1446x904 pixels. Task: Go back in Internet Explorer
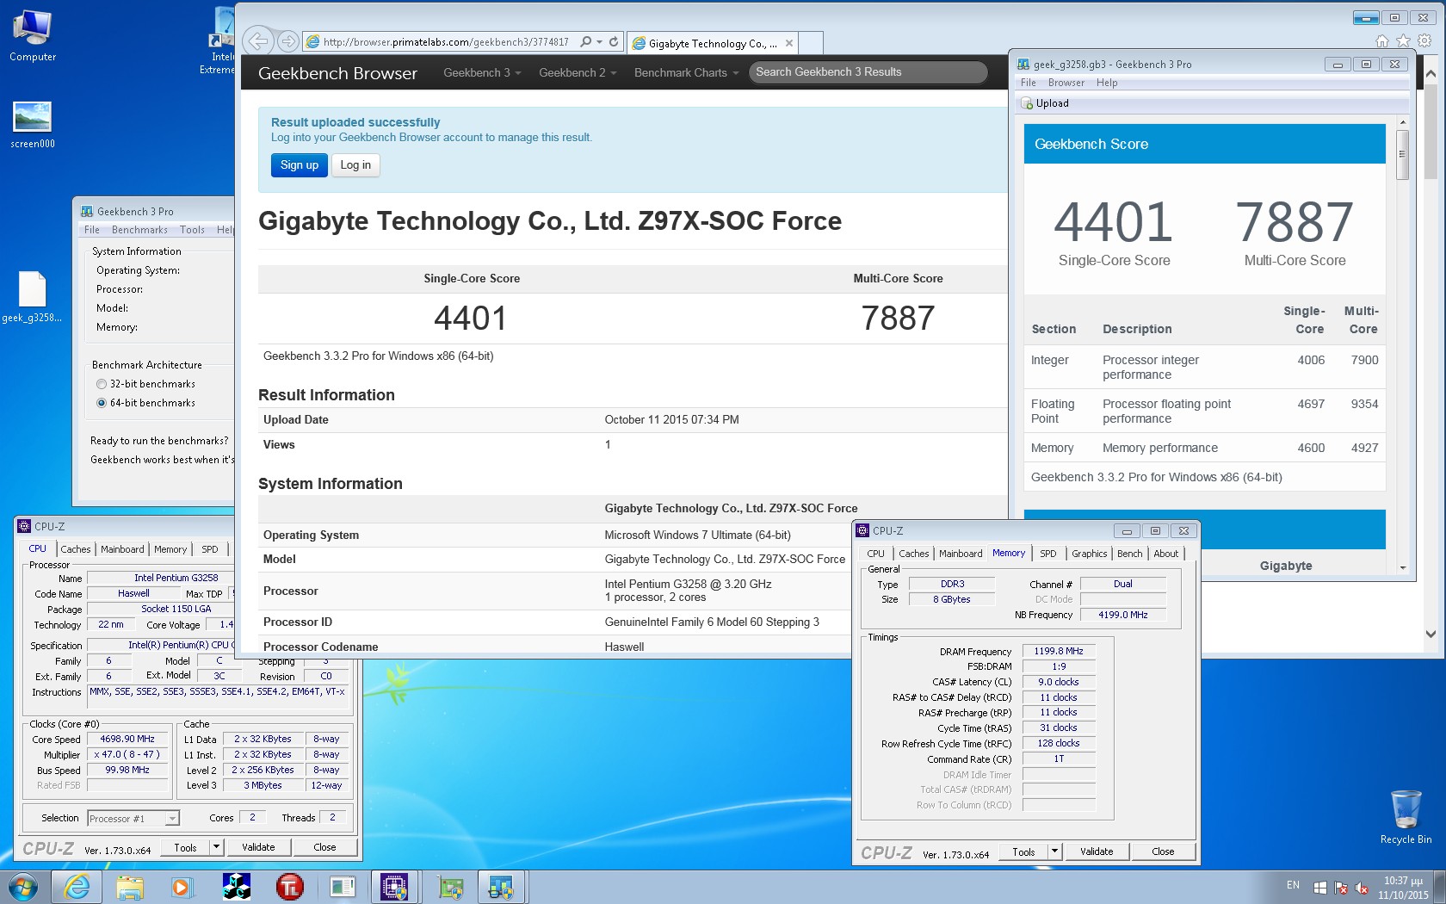(258, 40)
